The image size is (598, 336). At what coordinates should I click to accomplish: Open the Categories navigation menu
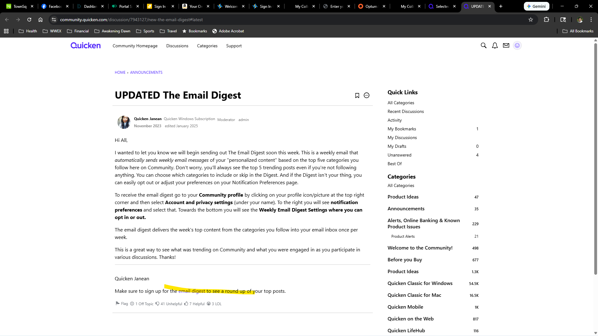[x=207, y=46]
